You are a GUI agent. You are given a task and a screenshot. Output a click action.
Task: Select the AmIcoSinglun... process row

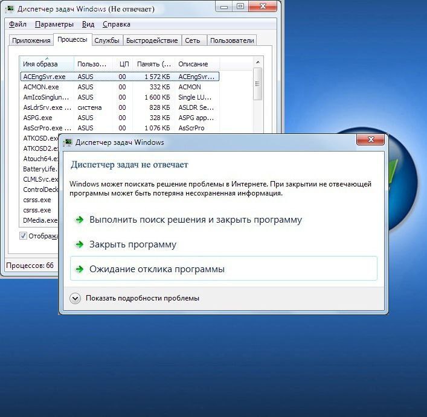coord(120,97)
